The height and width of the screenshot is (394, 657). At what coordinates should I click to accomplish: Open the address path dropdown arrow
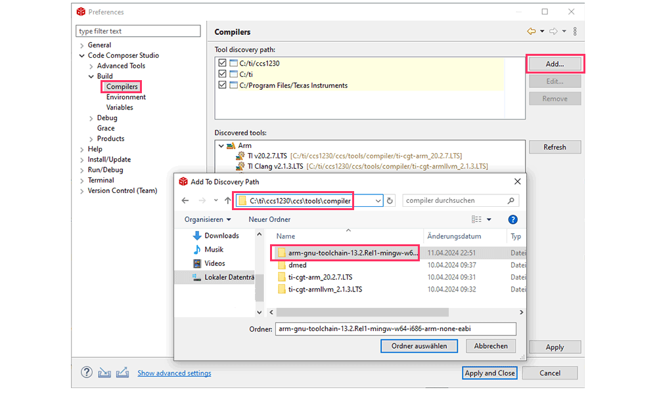click(378, 201)
